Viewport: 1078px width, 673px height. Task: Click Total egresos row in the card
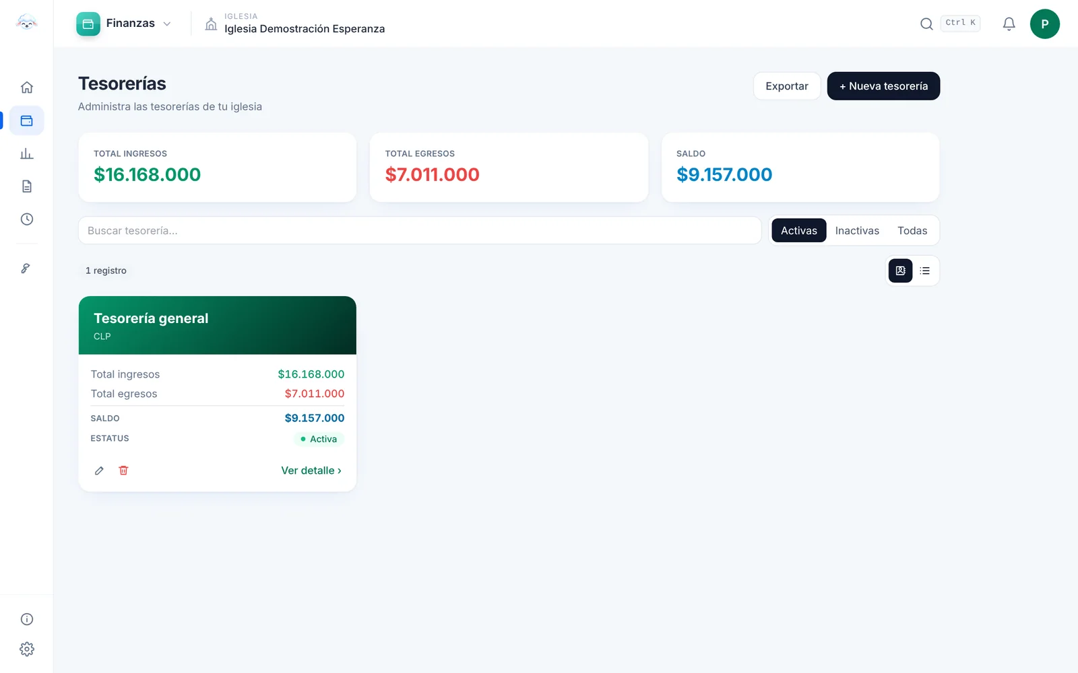[218, 394]
